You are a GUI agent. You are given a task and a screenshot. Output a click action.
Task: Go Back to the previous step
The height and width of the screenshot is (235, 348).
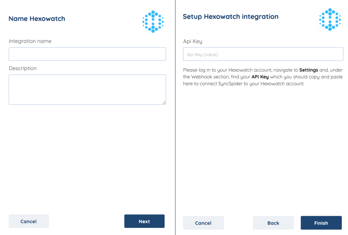tap(273, 223)
